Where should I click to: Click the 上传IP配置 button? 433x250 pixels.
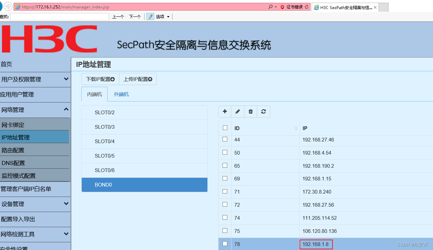click(x=138, y=79)
